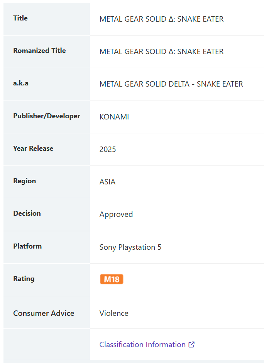Image resolution: width=264 pixels, height=363 pixels.
Task: Click the 2025 year release value
Action: coord(108,149)
